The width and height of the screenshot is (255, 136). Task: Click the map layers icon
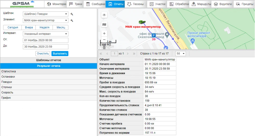(x=104, y=24)
